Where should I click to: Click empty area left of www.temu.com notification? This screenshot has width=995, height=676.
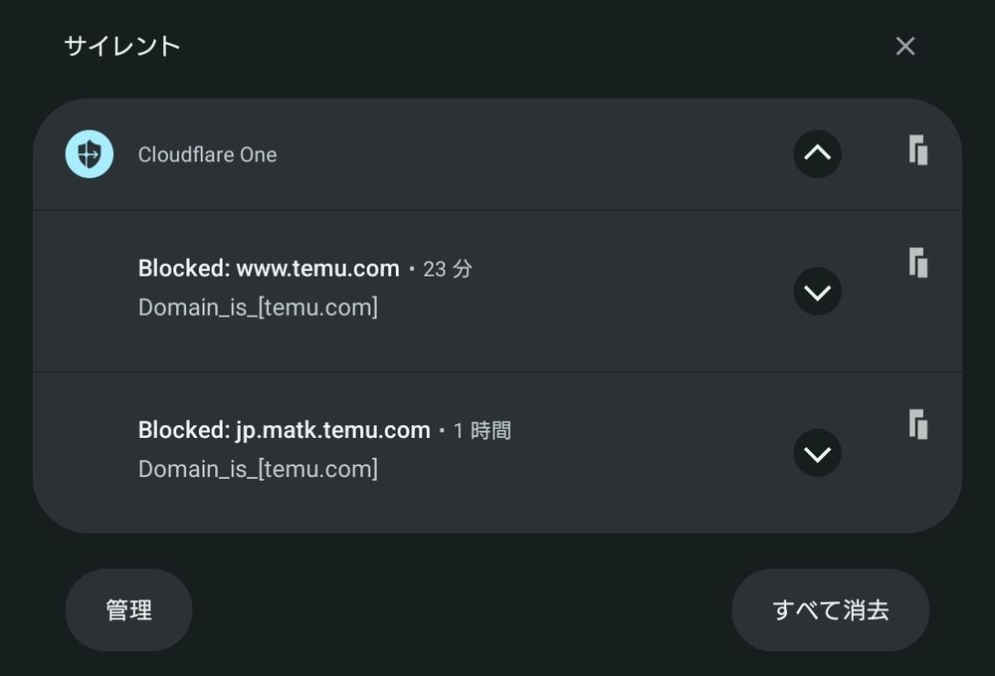click(85, 291)
